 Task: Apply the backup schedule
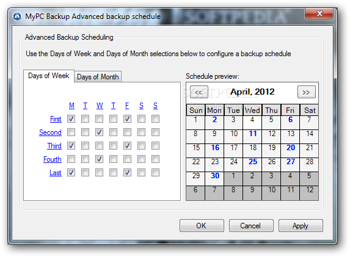click(301, 225)
